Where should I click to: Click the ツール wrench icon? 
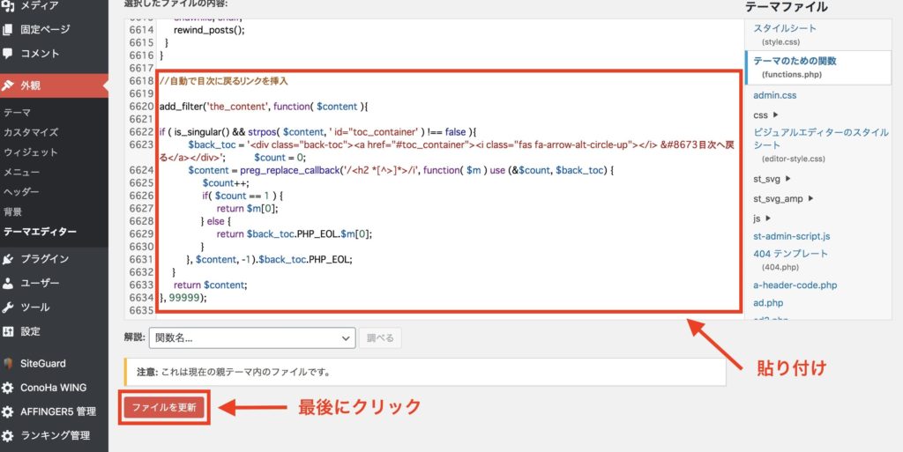[x=7, y=308]
